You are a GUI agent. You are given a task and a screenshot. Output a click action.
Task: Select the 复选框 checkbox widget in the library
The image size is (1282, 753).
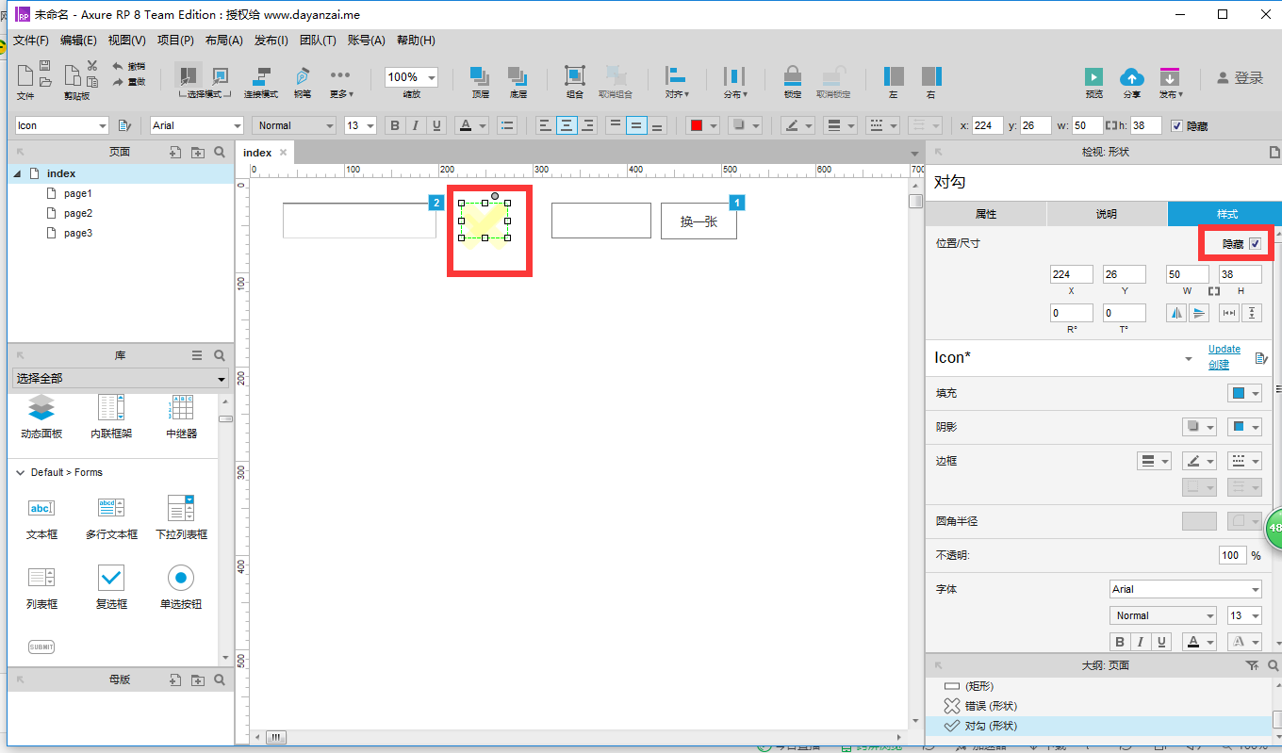111,585
